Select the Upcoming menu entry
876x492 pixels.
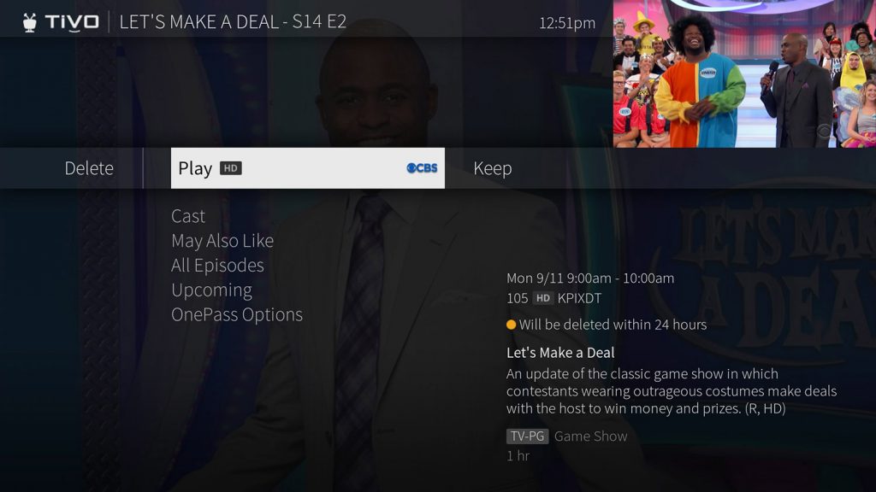[211, 290]
